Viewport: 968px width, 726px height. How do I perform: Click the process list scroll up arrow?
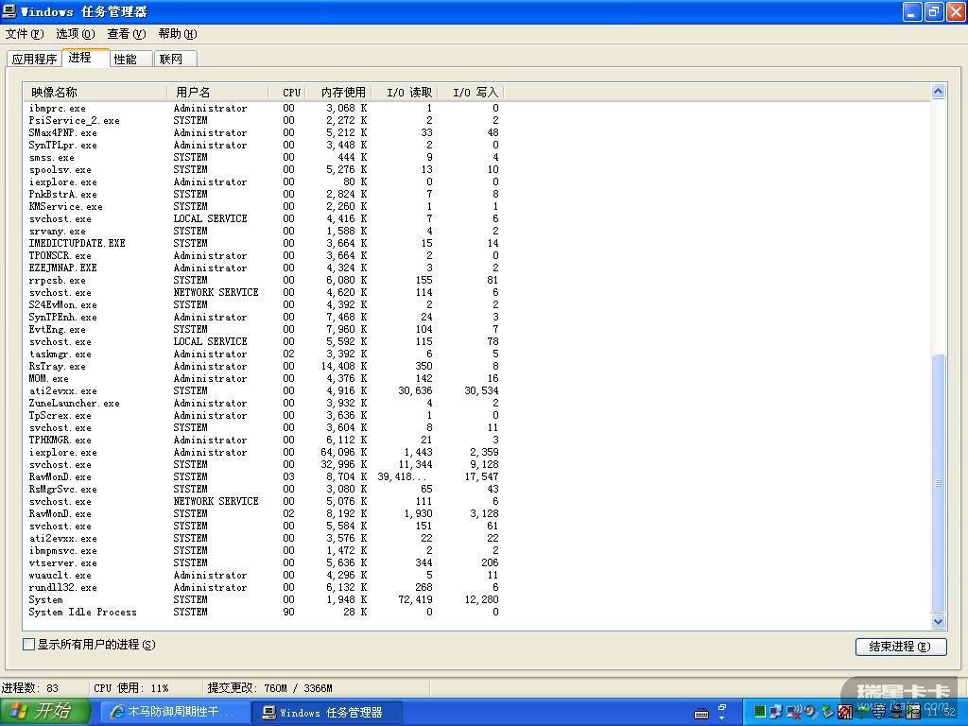click(x=938, y=92)
